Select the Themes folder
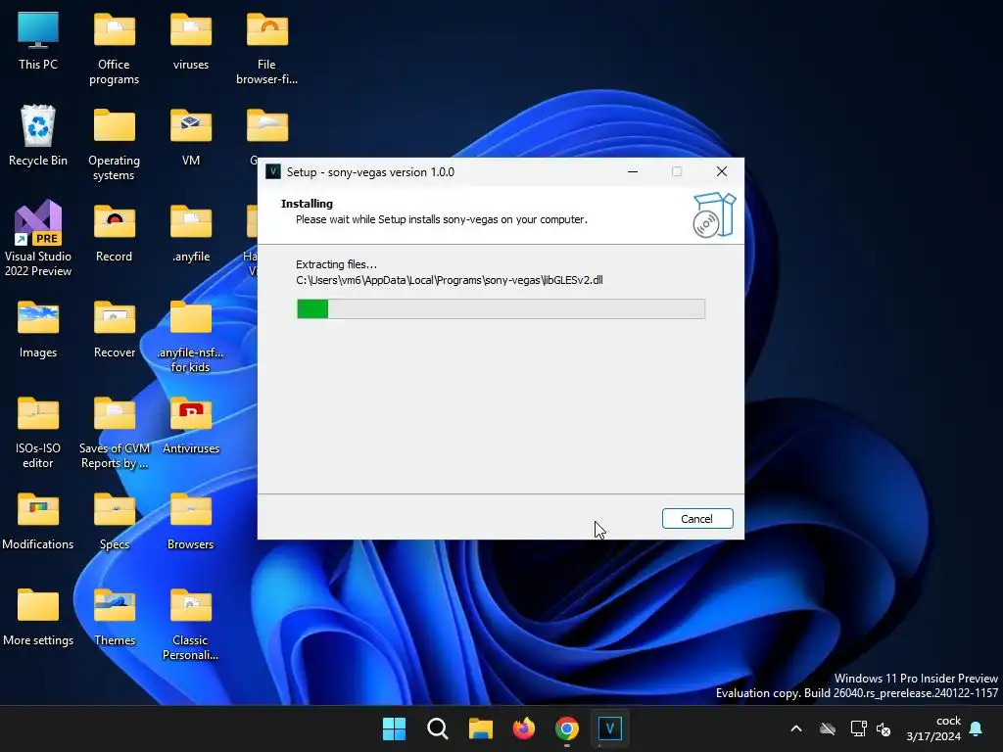 point(114,617)
